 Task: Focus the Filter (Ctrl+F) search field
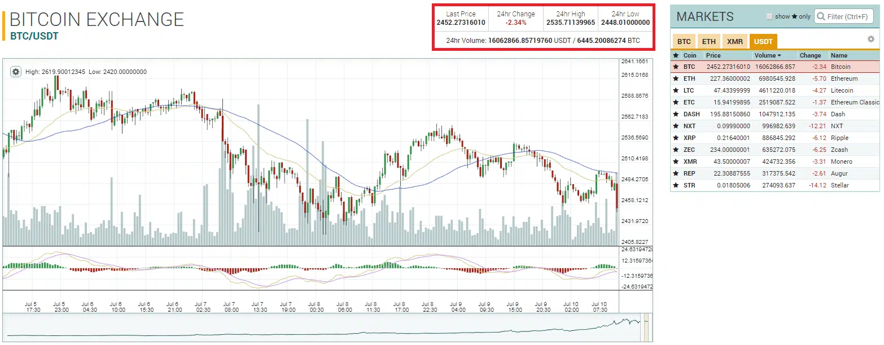(x=845, y=16)
